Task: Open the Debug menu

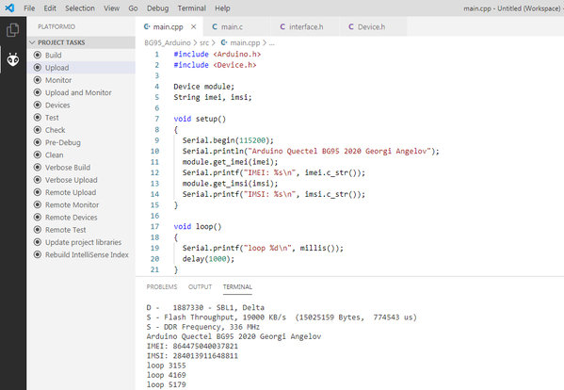Action: tap(157, 8)
